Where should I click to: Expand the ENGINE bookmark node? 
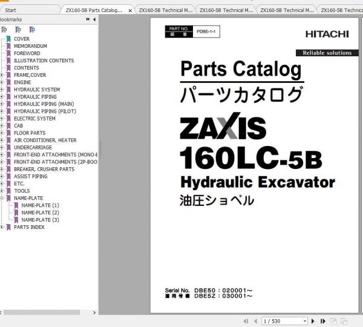point(1,82)
